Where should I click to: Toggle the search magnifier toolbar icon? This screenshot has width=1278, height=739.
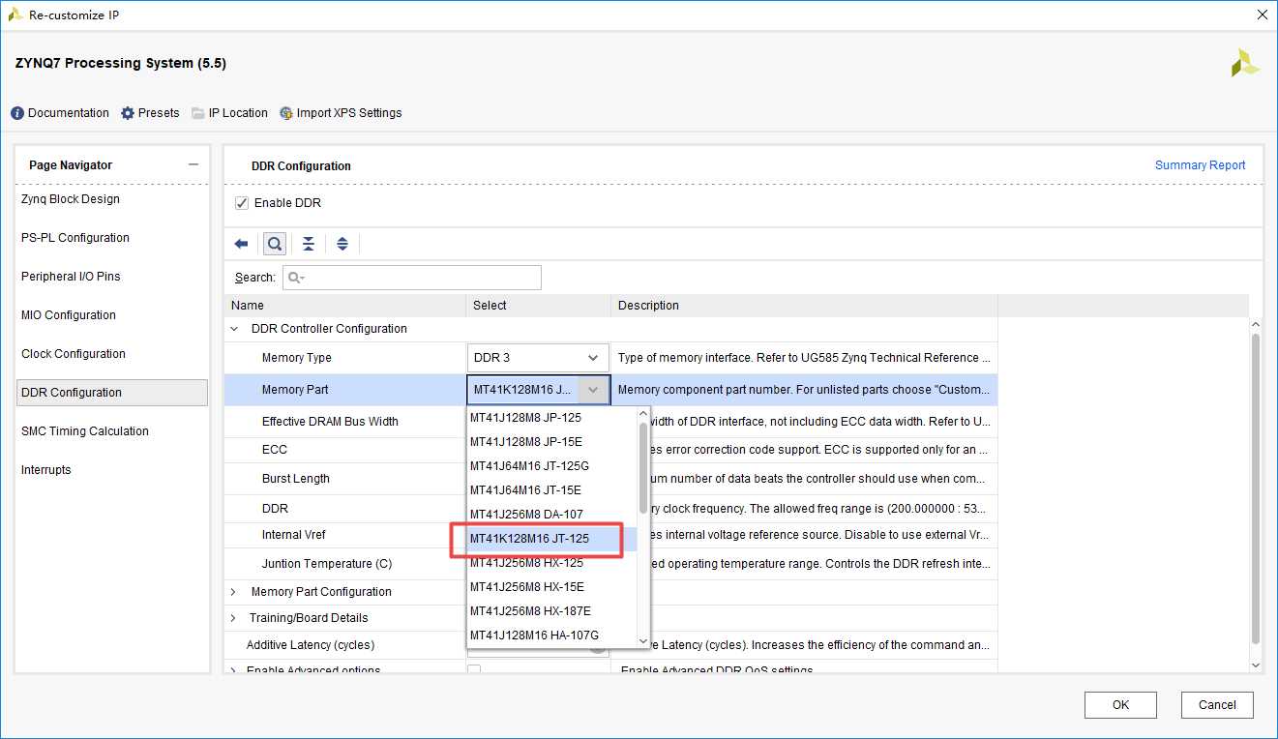(275, 244)
